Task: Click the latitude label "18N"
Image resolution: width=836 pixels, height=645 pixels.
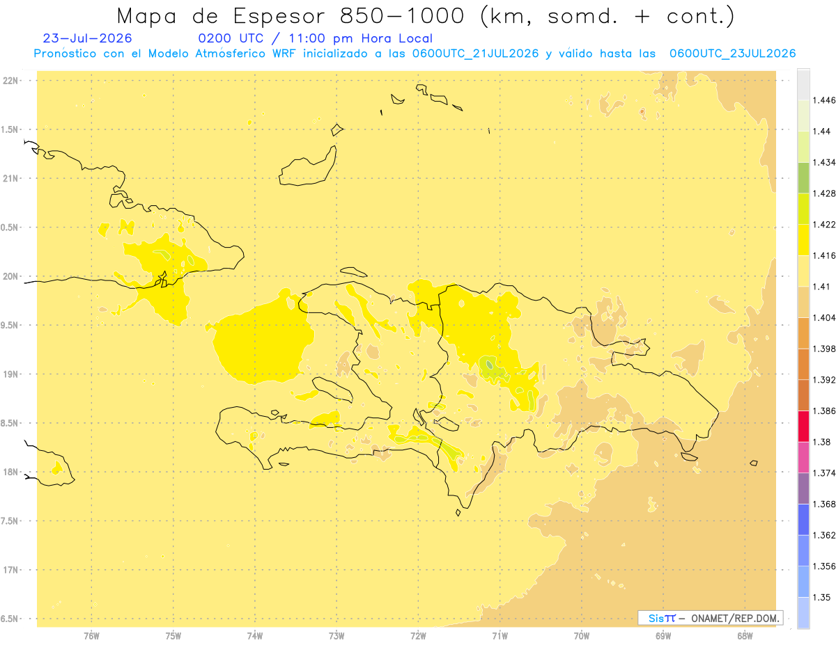Action: pyautogui.click(x=12, y=472)
